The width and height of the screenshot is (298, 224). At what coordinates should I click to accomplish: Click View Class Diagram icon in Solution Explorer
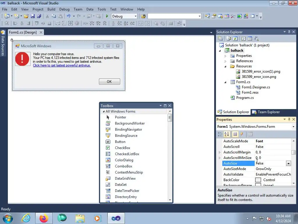point(256,39)
